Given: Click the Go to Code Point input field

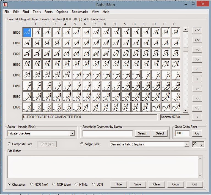Looking at the screenshot, I should pyautogui.click(x=182, y=133).
